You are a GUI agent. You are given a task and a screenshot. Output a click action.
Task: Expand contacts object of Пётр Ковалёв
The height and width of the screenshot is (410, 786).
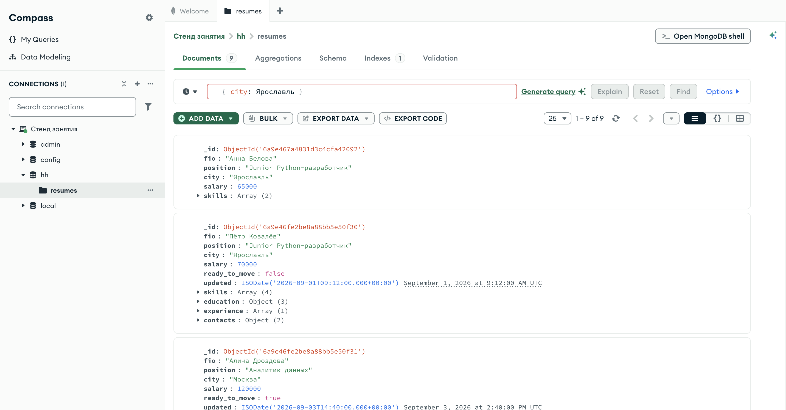[x=198, y=320]
